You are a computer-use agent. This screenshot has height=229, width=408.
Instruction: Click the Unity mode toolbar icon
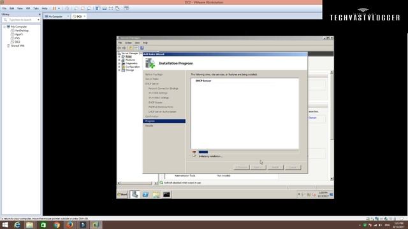(x=117, y=8)
